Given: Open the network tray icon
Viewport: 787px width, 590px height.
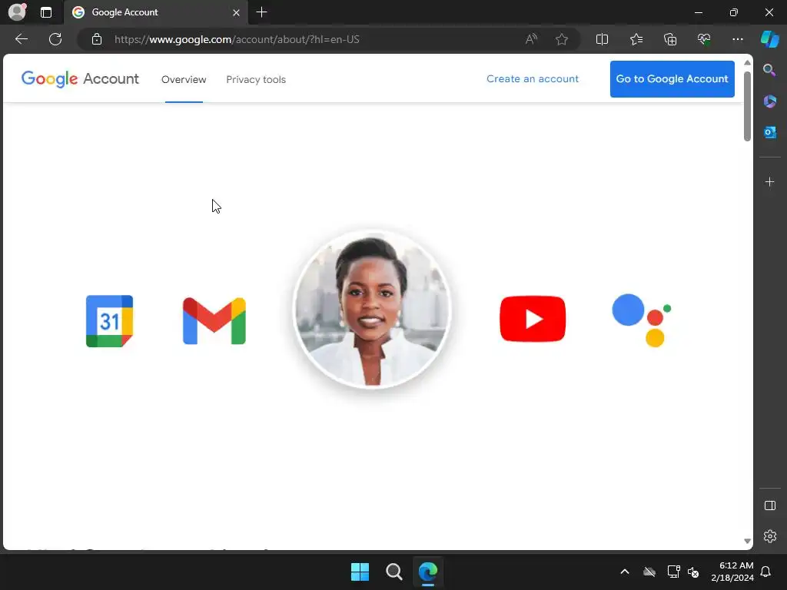Looking at the screenshot, I should point(673,572).
